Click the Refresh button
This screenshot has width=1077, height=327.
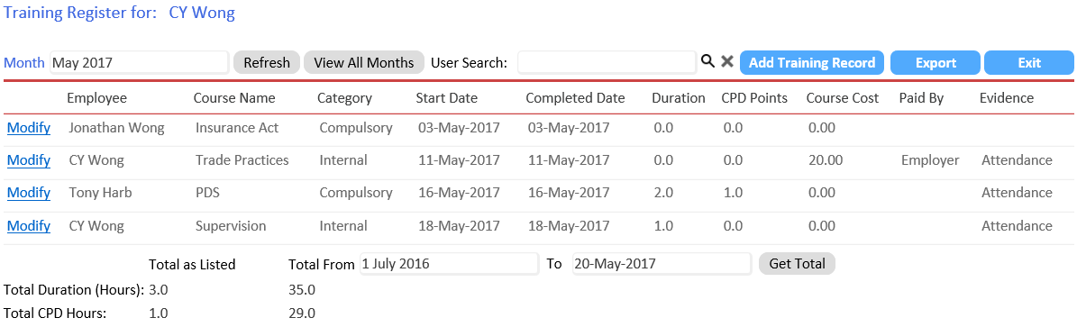pos(267,62)
